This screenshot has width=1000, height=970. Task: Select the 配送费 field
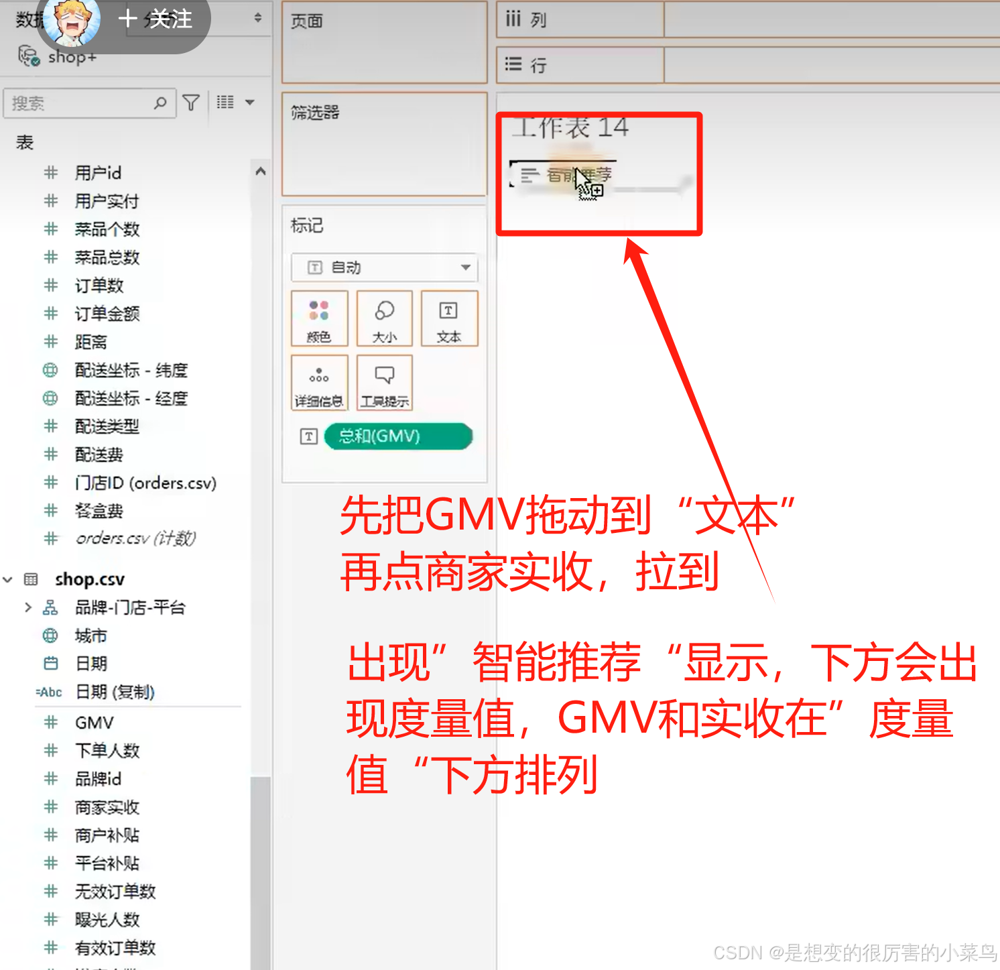point(99,454)
